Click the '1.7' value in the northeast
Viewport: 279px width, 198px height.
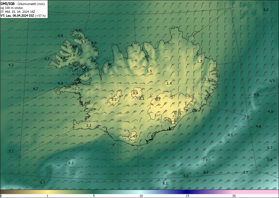click(200, 62)
